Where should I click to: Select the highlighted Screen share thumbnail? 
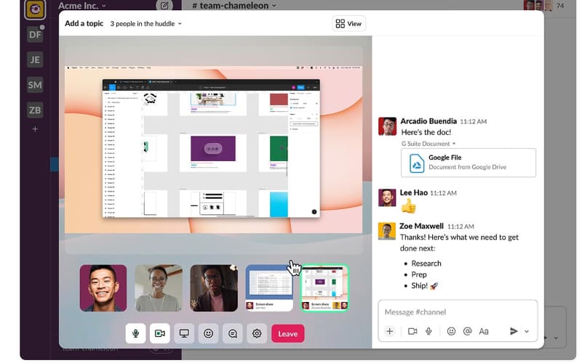[324, 288]
